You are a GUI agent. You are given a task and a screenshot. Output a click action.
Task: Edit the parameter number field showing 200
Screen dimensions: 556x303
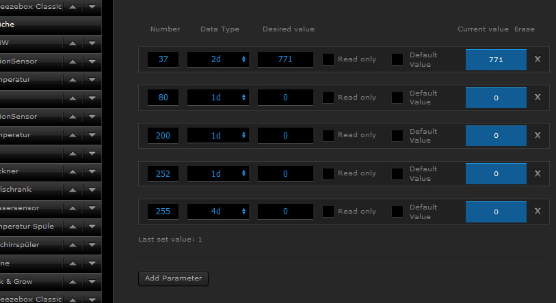[x=163, y=135]
